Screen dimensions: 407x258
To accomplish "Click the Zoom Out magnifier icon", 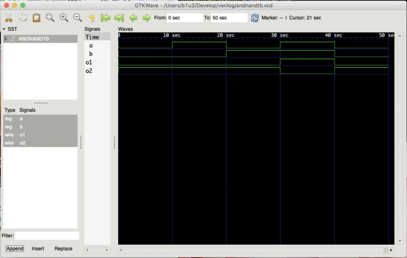I will coord(78,17).
